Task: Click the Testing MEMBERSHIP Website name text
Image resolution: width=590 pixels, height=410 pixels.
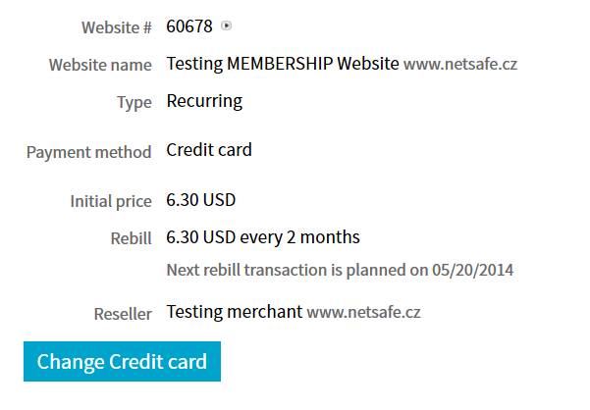Action: [283, 64]
